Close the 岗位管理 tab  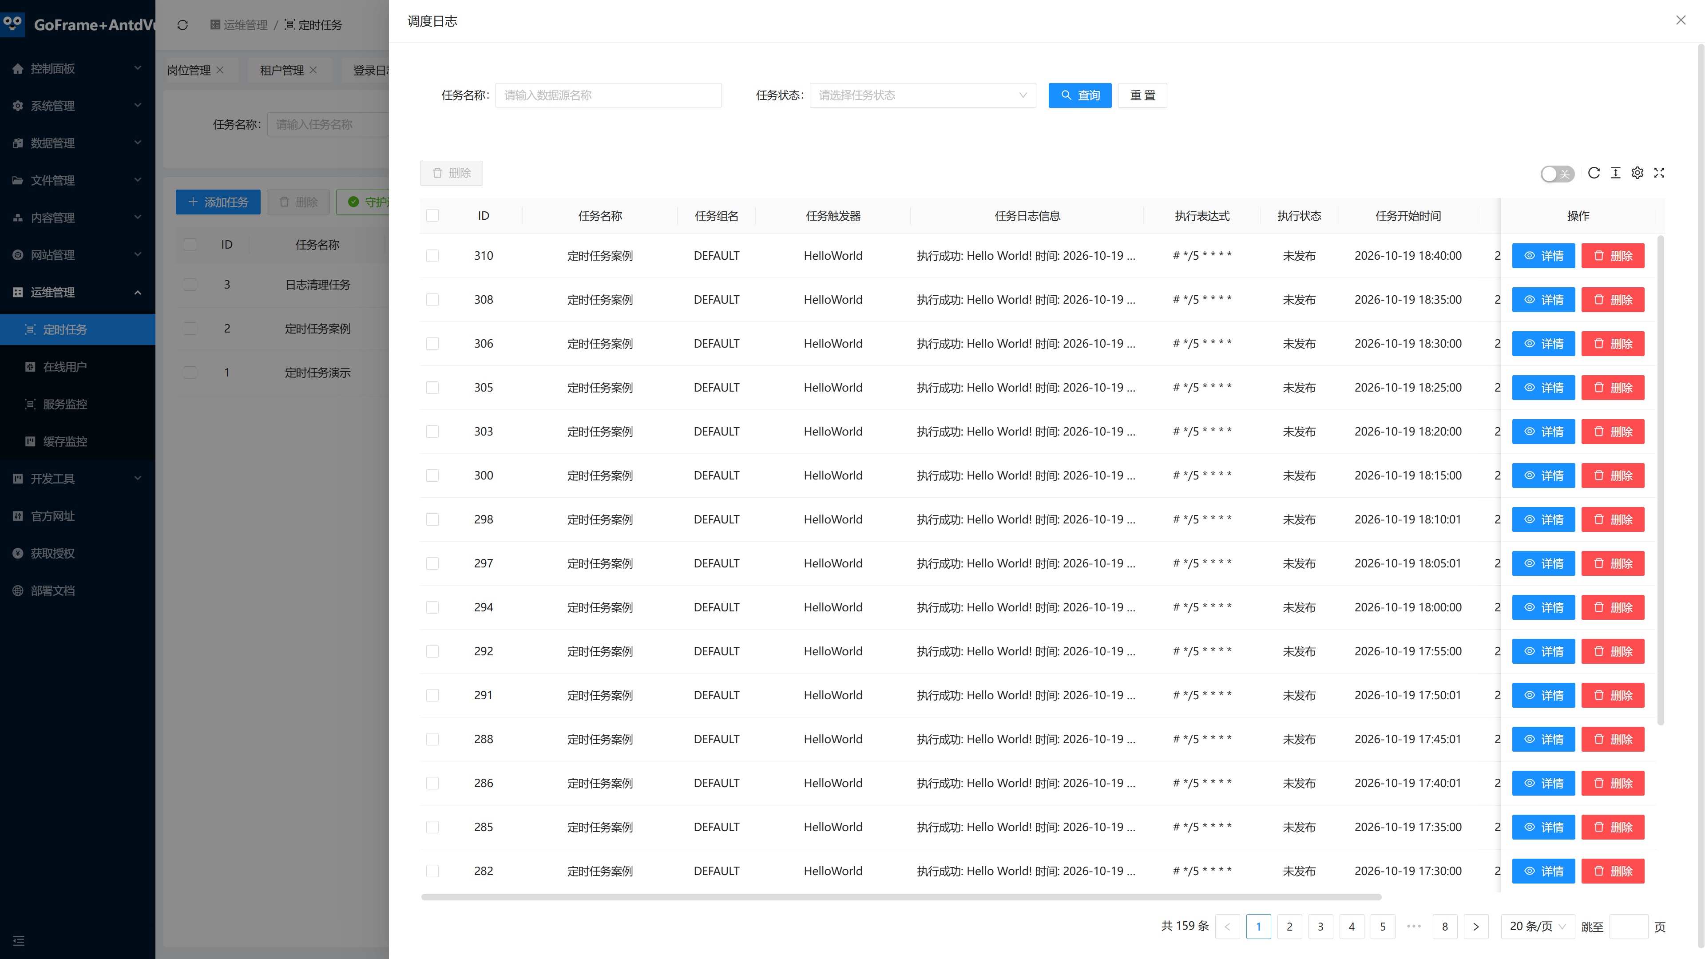[x=220, y=70]
